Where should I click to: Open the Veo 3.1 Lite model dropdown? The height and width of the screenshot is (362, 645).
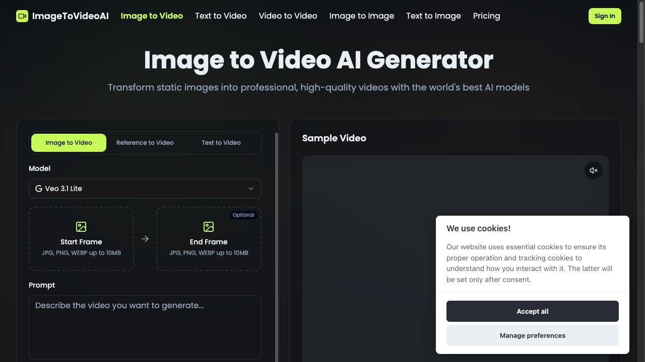click(x=145, y=189)
